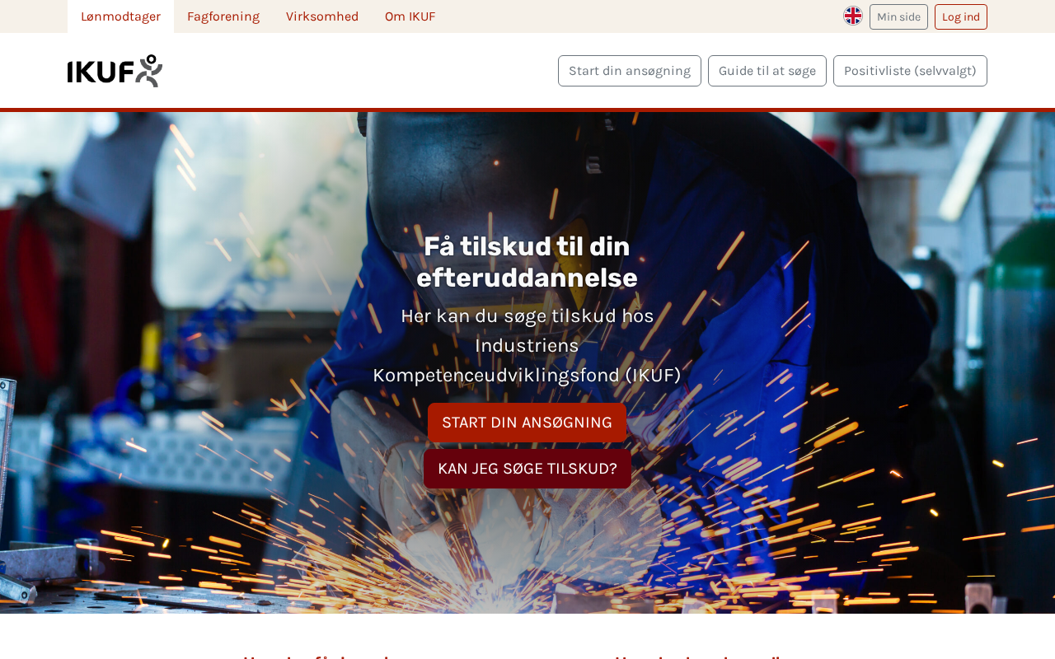This screenshot has width=1055, height=659.
Task: Click the Log ind button
Action: pyautogui.click(x=961, y=16)
